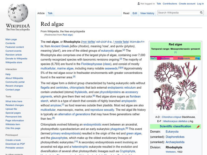Click the Cite this page link
The width and height of the screenshot is (207, 155).
(13, 128)
